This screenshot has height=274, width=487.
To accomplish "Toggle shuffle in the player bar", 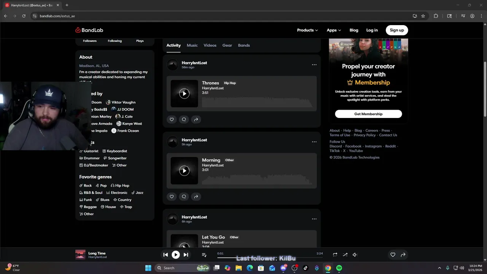I will tap(345, 255).
